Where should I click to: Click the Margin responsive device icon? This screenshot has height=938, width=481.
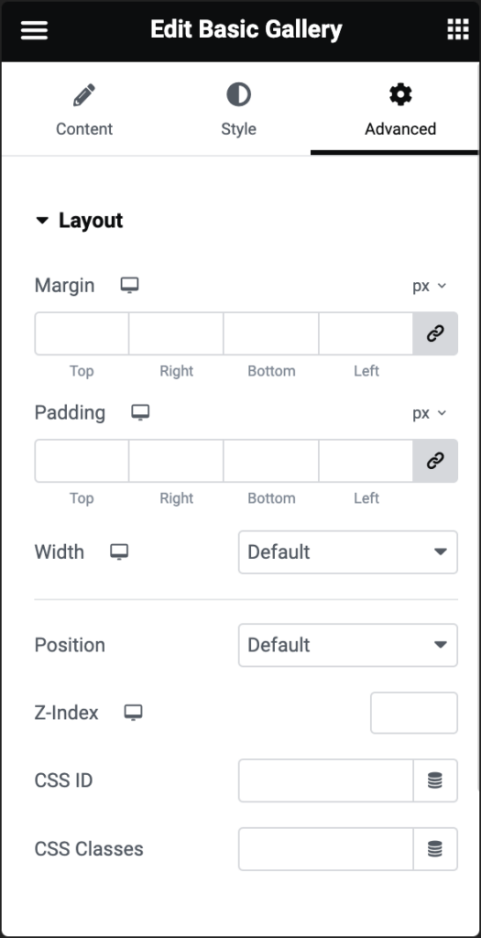coord(129,286)
